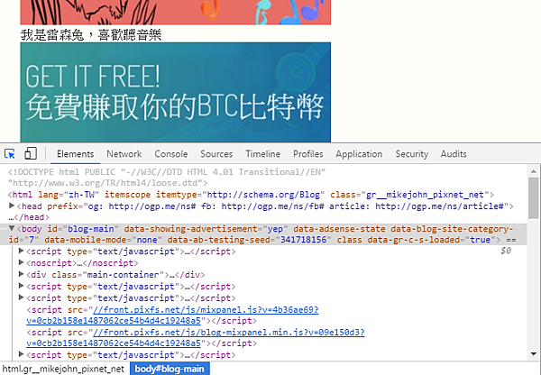This screenshot has width=541, height=375.
Task: Click the red music rabbit banner image
Action: coord(176,12)
